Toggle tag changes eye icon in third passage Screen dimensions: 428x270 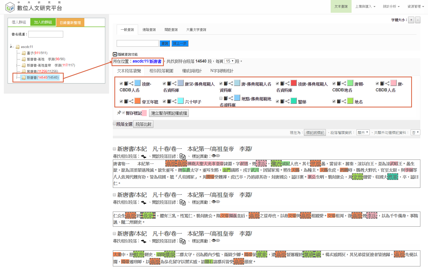tap(216, 240)
